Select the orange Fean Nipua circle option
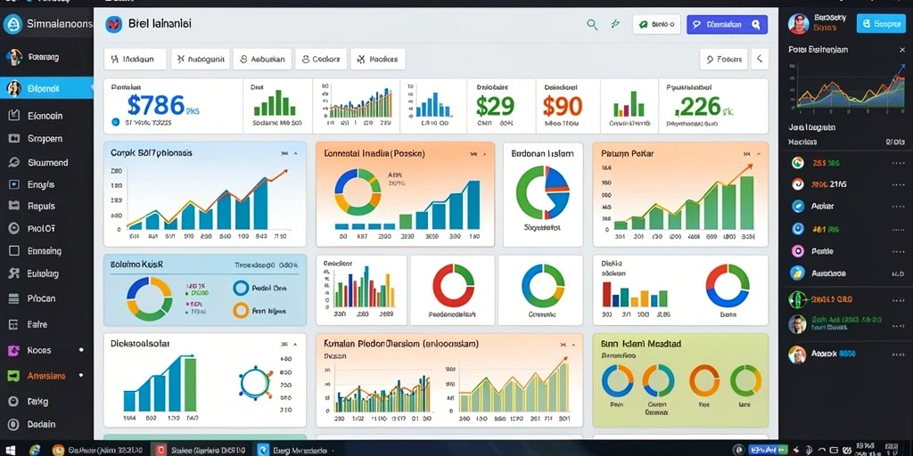913x456 pixels. 241,311
